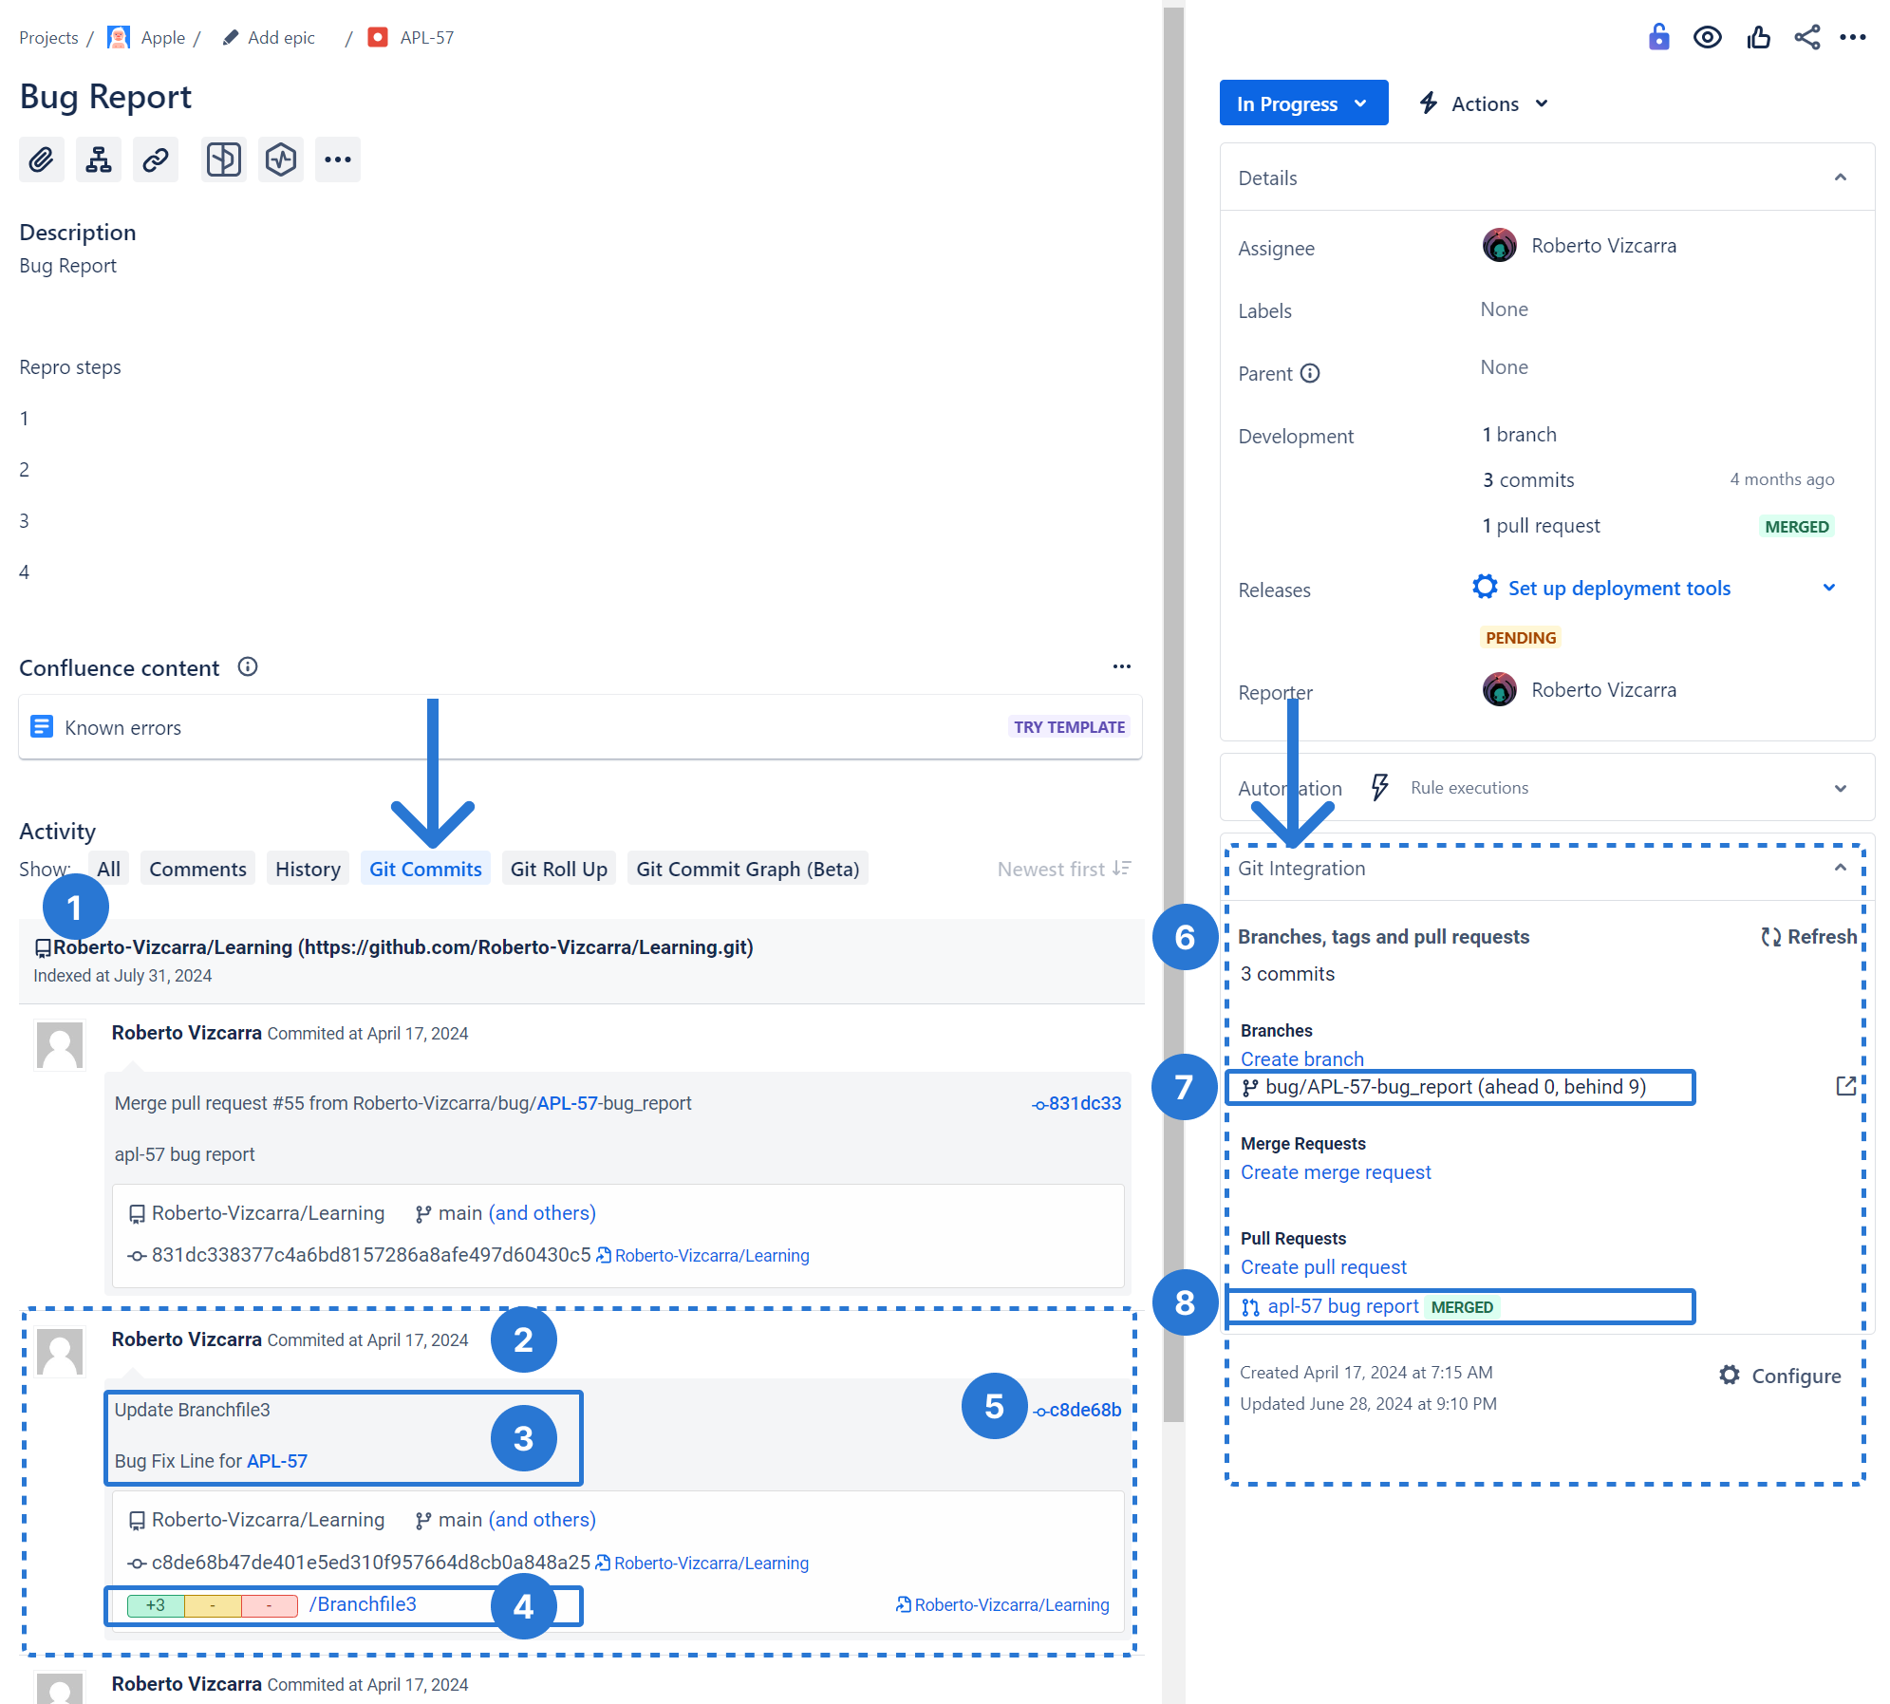The image size is (1890, 1704).
Task: Click the +3 lines added diff bar
Action: pyautogui.click(x=156, y=1605)
